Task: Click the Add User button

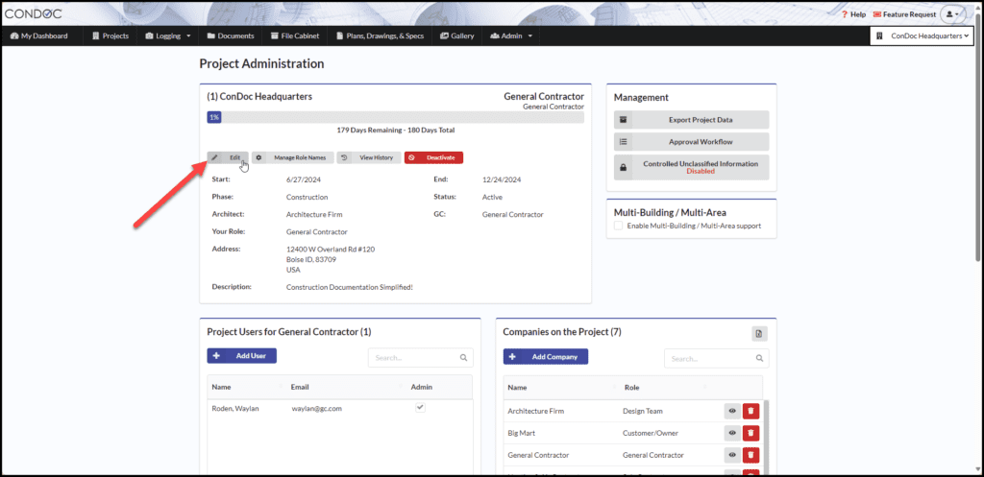Action: coord(241,355)
